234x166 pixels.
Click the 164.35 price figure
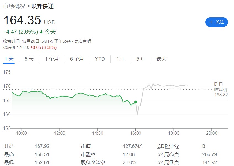click(x=22, y=21)
